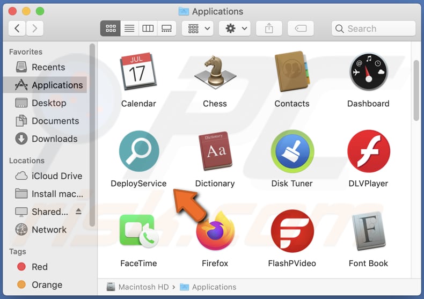Viewport: 424px width, 299px height.
Task: Open the Firefox browser icon
Action: click(x=215, y=232)
